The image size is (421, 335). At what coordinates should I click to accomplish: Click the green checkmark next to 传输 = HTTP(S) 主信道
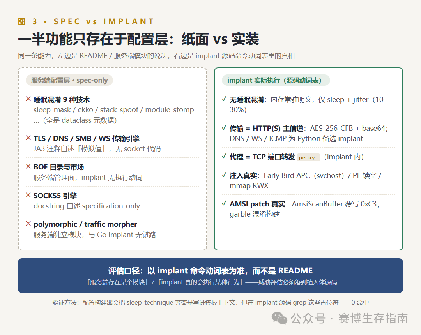(x=224, y=128)
